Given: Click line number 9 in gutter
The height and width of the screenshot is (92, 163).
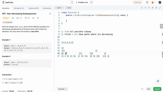Looking at the screenshot, I should point(59,34).
